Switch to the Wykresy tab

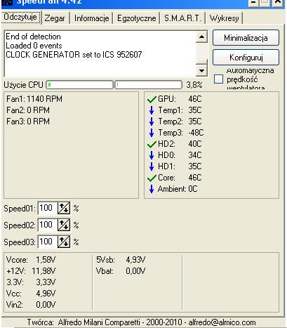(225, 18)
